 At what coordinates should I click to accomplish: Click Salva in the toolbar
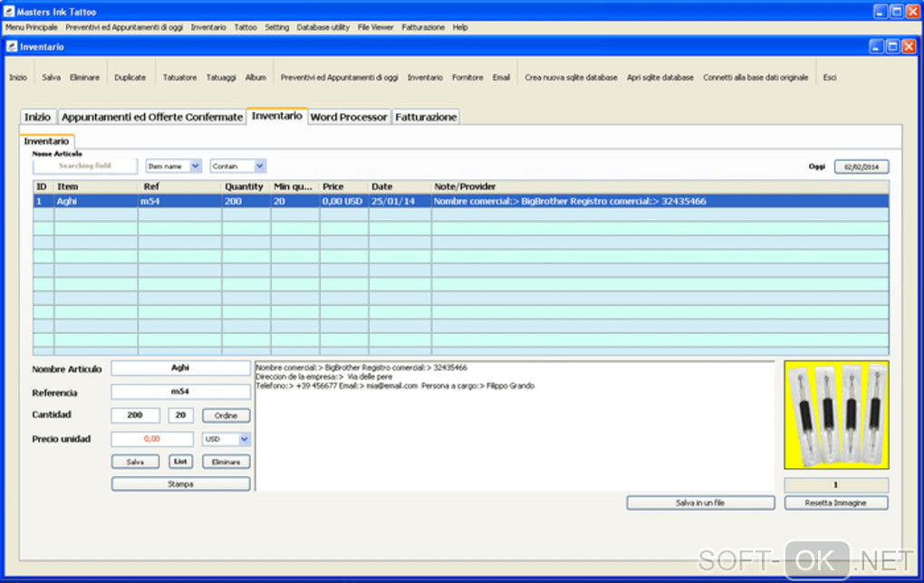(x=51, y=78)
